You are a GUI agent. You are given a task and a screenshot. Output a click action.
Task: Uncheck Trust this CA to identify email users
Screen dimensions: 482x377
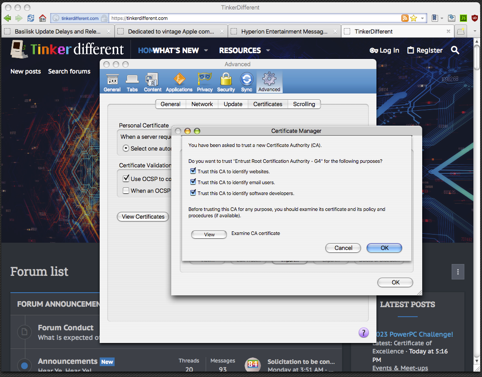(193, 181)
